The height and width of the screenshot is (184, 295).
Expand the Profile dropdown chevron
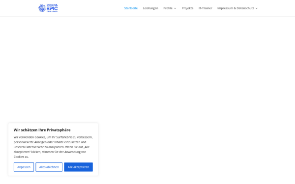pyautogui.click(x=175, y=8)
